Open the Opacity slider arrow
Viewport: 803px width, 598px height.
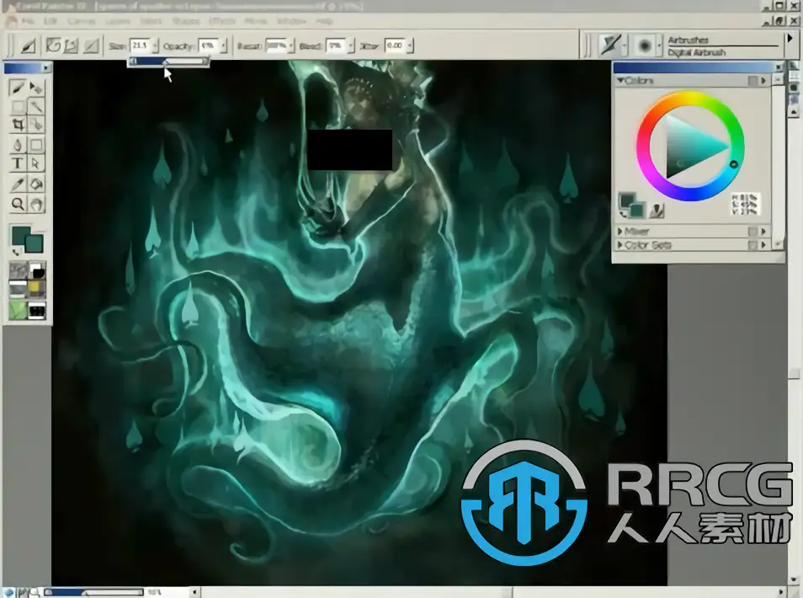coord(223,45)
